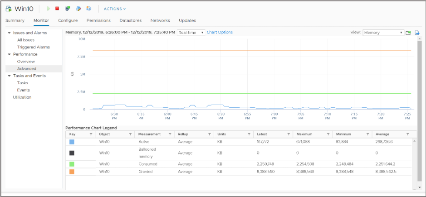
Task: Open Performance Overview in sidebar
Action: (x=26, y=61)
